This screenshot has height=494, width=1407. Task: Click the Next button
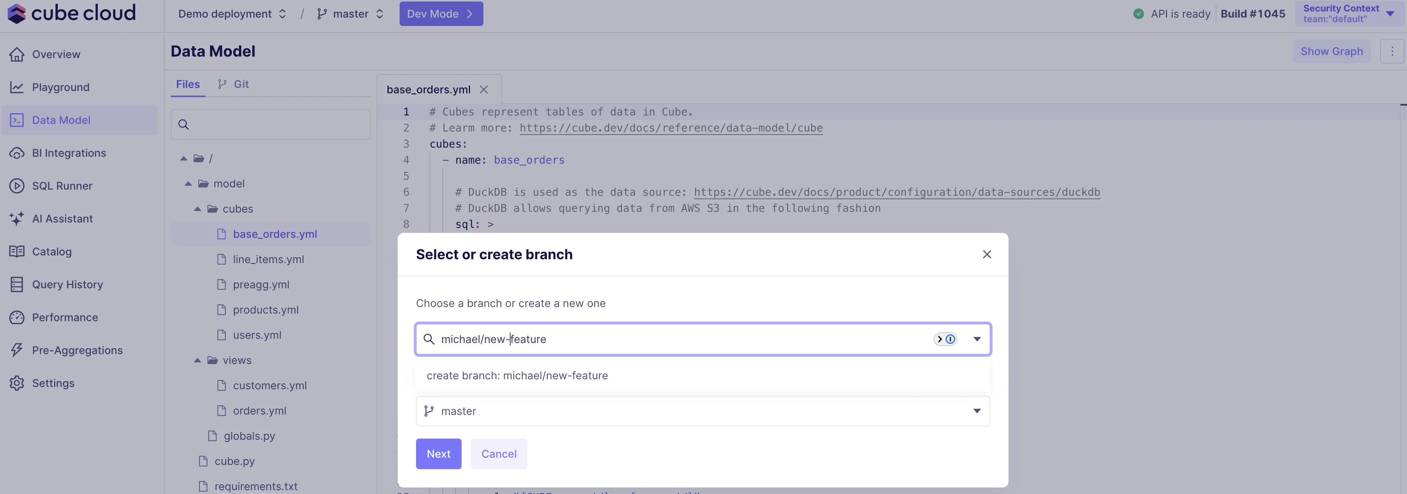point(438,453)
